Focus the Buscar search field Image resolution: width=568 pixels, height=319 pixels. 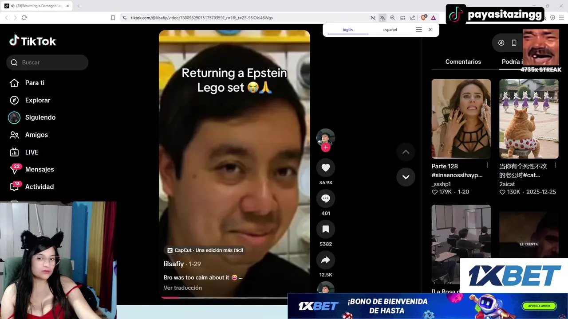coord(47,62)
